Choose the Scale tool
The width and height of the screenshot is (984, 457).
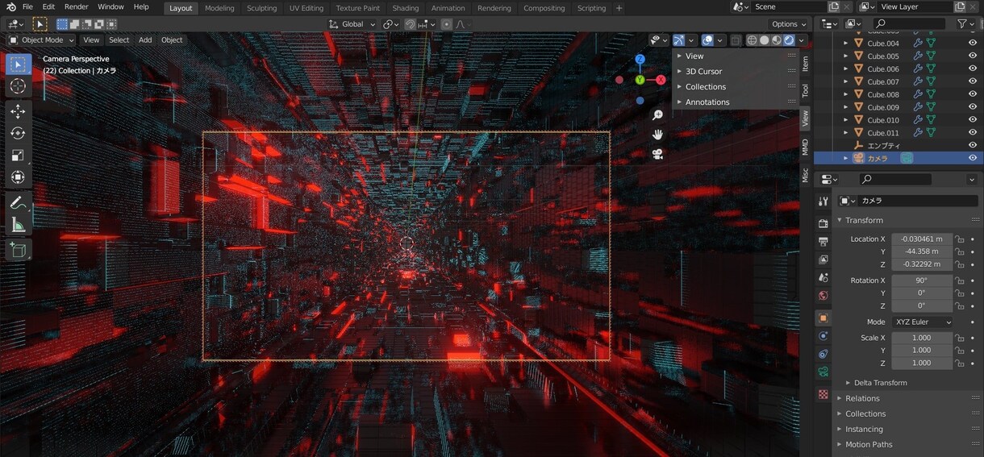point(19,156)
